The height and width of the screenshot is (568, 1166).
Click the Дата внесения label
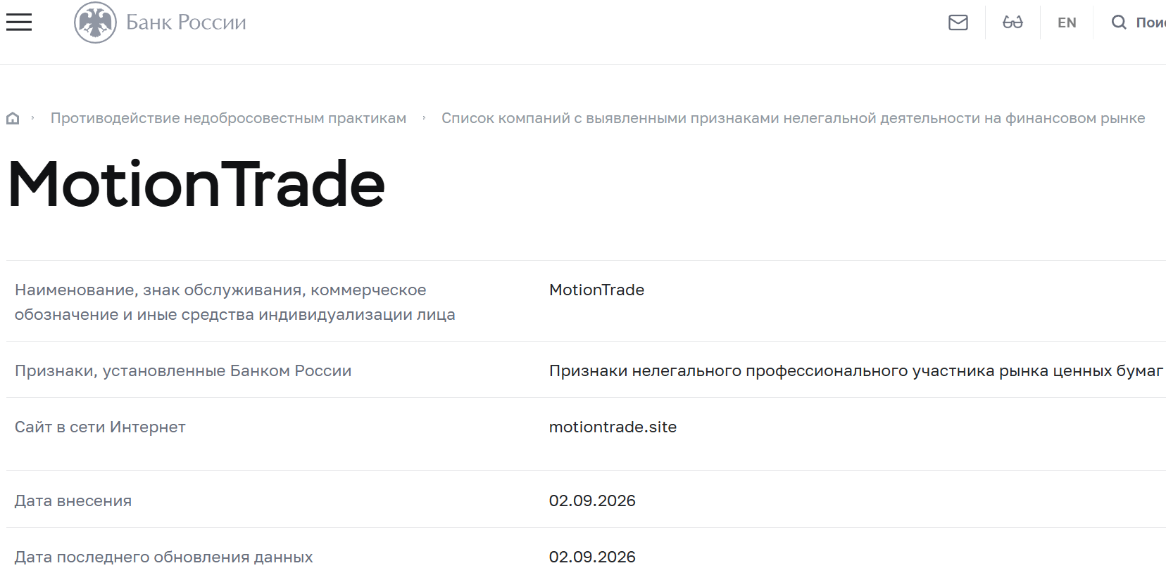(73, 501)
